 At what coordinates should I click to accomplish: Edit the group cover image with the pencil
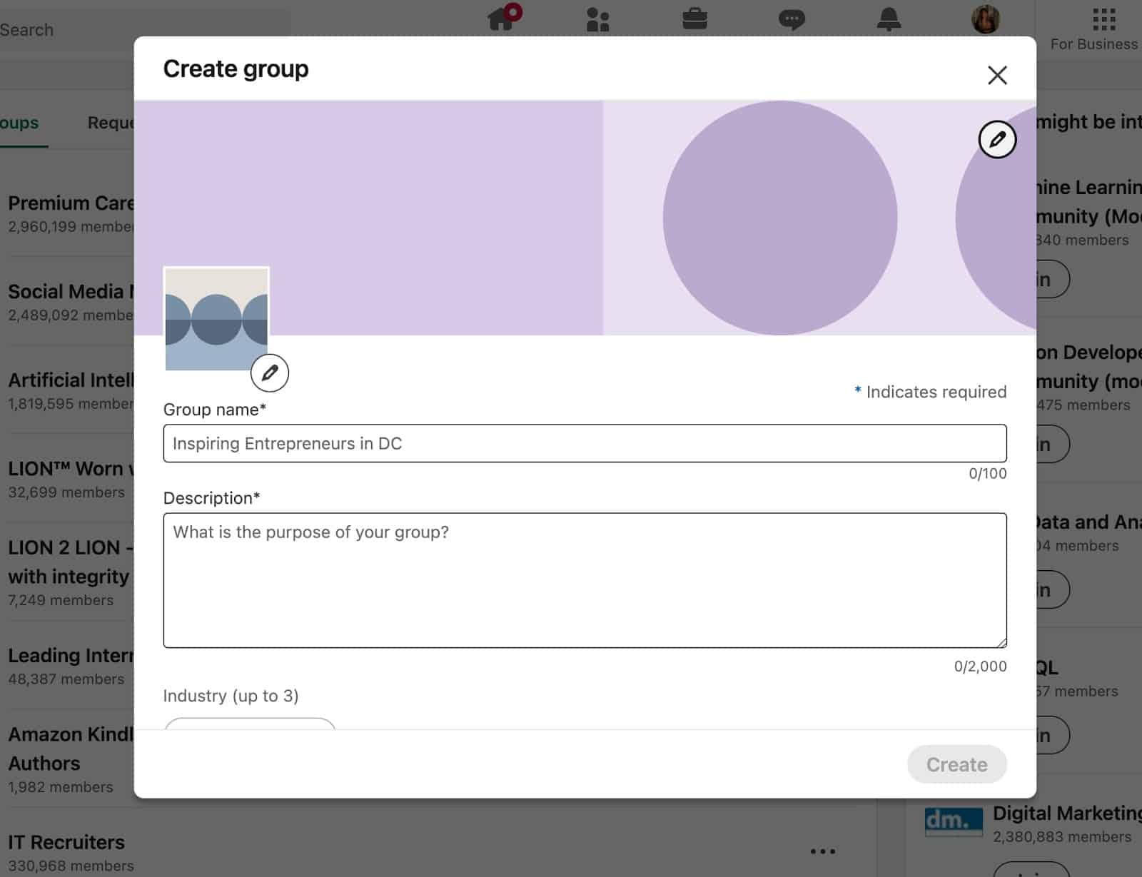pyautogui.click(x=997, y=140)
